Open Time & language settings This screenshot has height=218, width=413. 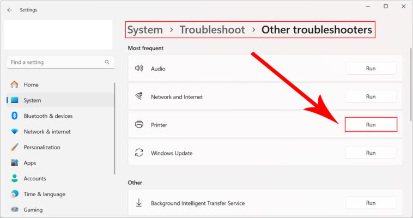(60, 194)
